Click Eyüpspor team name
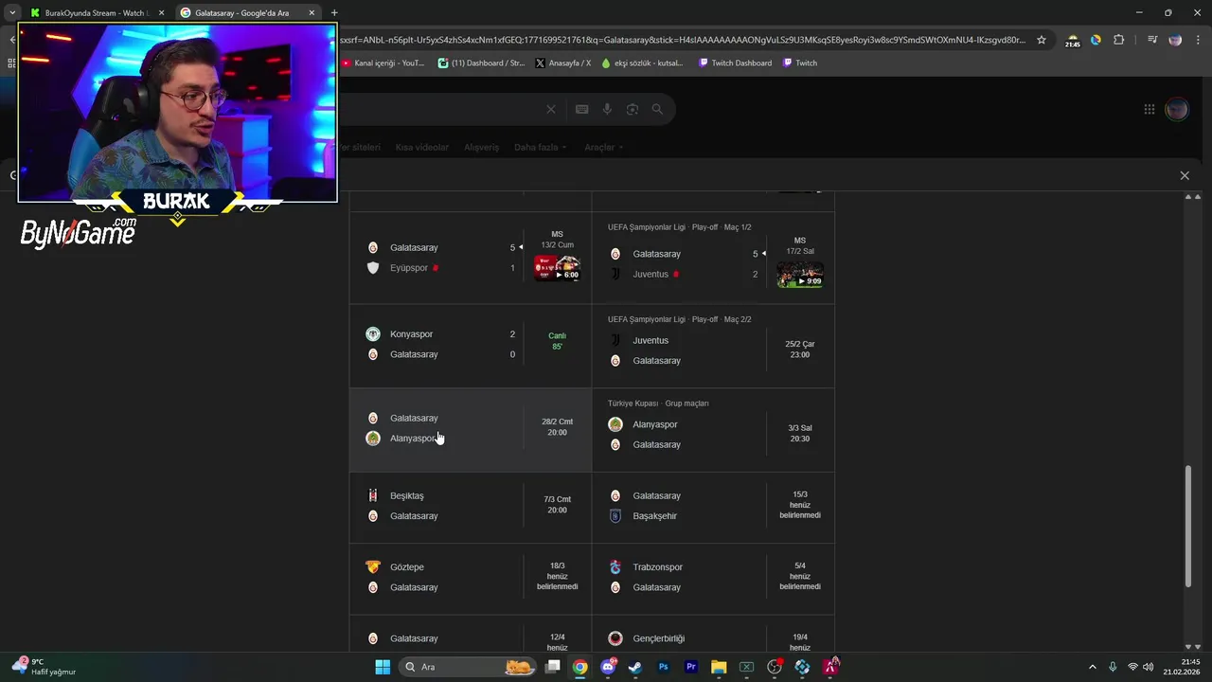 pyautogui.click(x=409, y=268)
